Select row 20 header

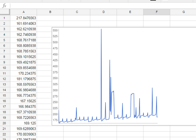pyautogui.click(x=5, y=123)
